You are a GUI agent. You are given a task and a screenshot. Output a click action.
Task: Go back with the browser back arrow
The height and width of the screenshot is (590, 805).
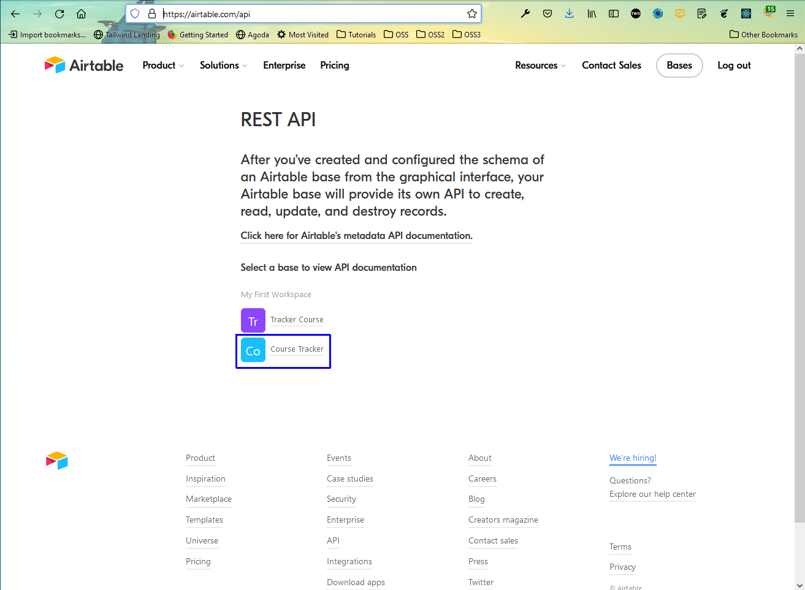[x=15, y=13]
